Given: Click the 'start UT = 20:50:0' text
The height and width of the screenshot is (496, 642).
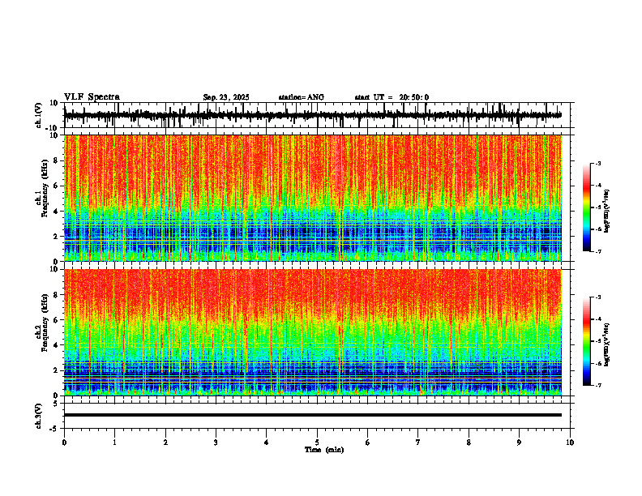Looking at the screenshot, I should tap(392, 97).
